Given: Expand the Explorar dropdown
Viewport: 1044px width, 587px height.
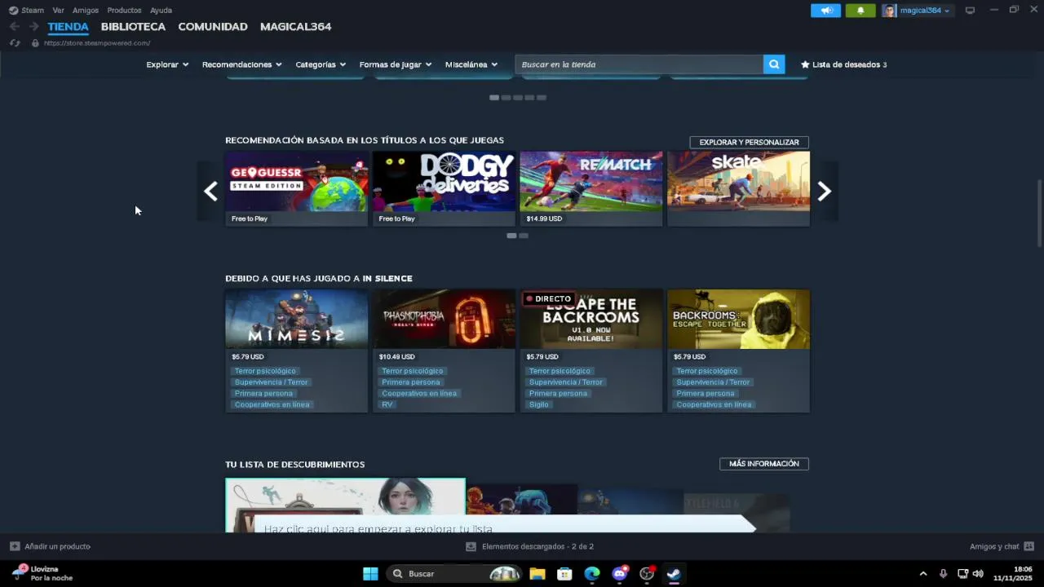Looking at the screenshot, I should [167, 64].
